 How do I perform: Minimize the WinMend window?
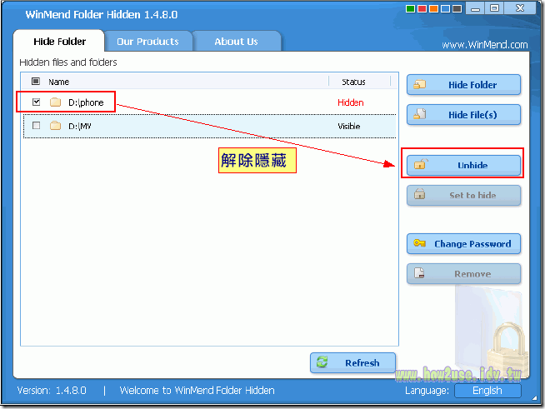pos(475,8)
